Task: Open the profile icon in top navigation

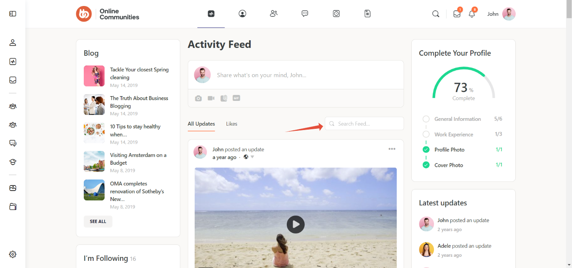Action: [x=242, y=14]
